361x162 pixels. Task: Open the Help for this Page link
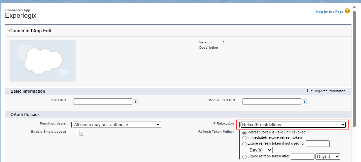[329, 12]
